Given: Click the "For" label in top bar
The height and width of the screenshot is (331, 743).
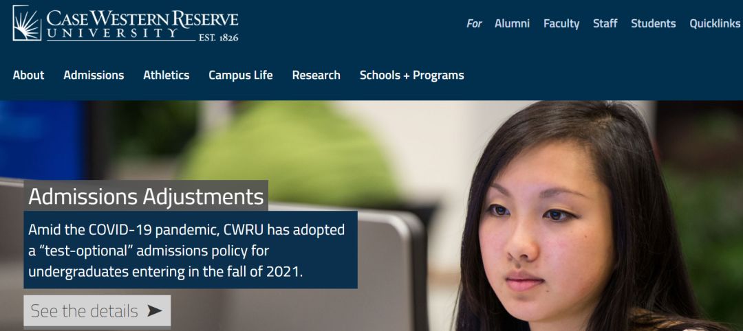Looking at the screenshot, I should (x=474, y=23).
